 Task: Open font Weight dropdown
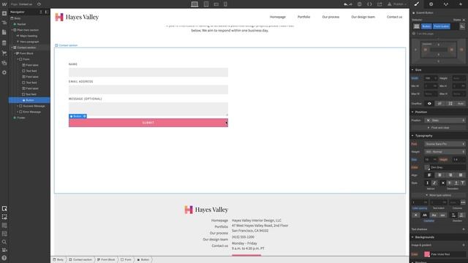tap(445, 152)
